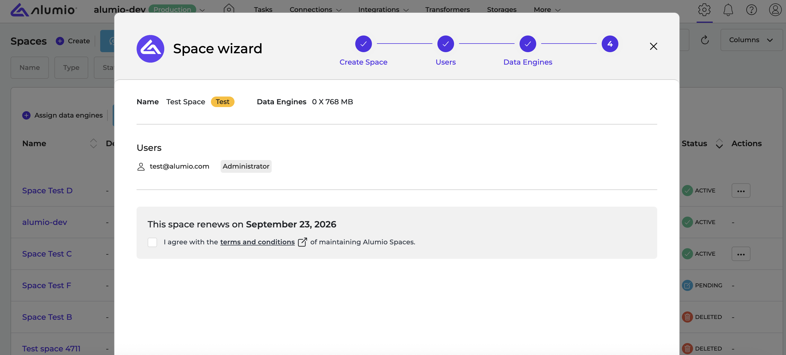Screen dimensions: 786x355
Task: Open the terms and conditions link
Action: (x=257, y=242)
